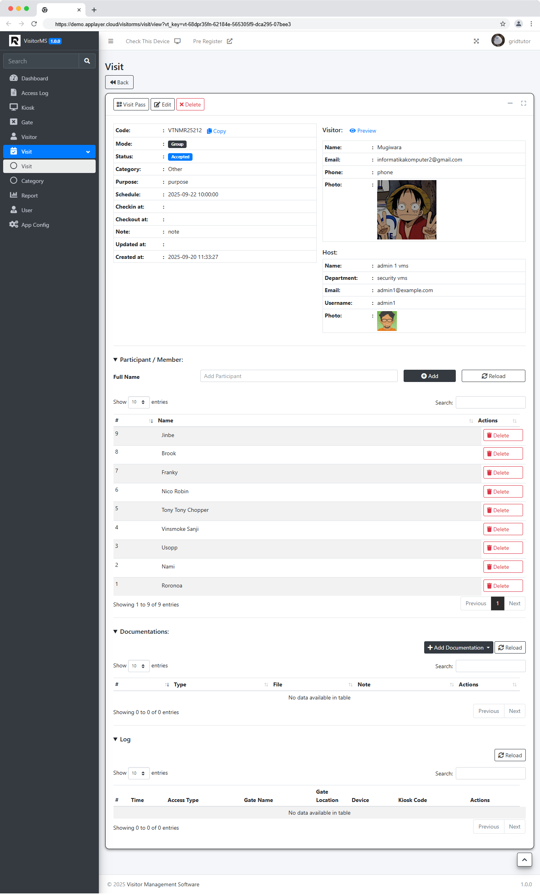
Task: Sort participants by the # column
Action: click(x=134, y=420)
